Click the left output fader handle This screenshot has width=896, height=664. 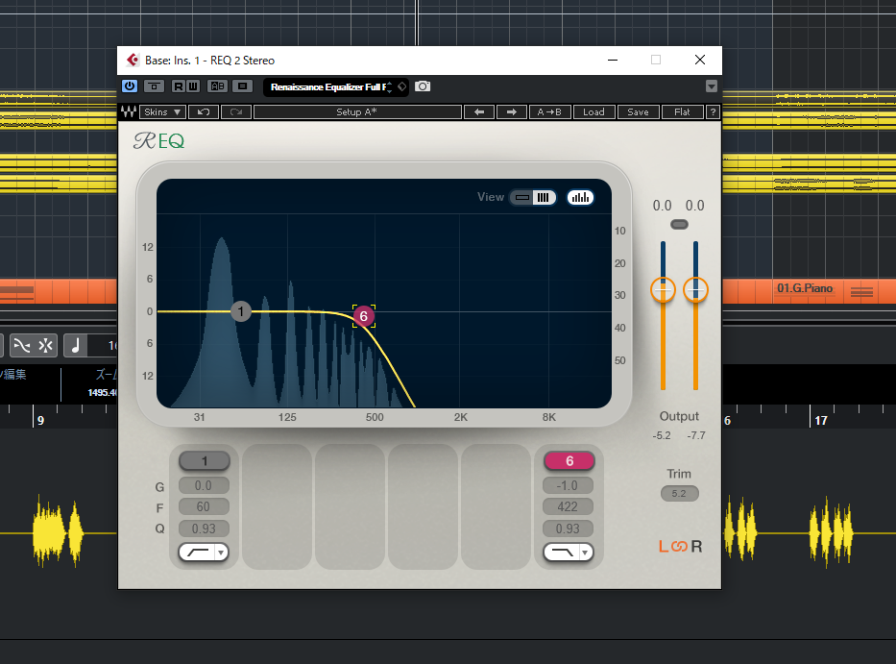663,290
